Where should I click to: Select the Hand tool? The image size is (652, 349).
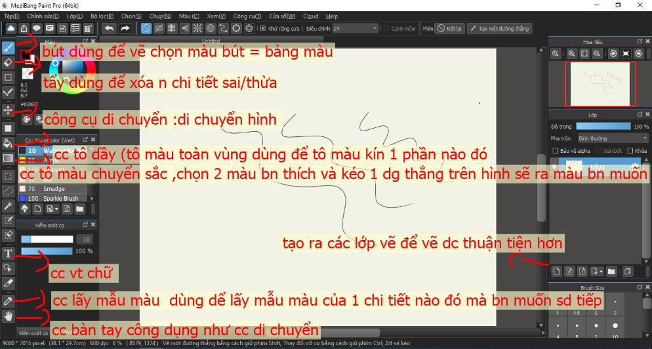[8, 316]
